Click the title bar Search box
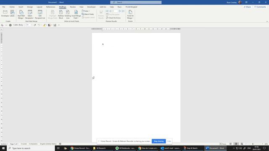 (136, 2)
